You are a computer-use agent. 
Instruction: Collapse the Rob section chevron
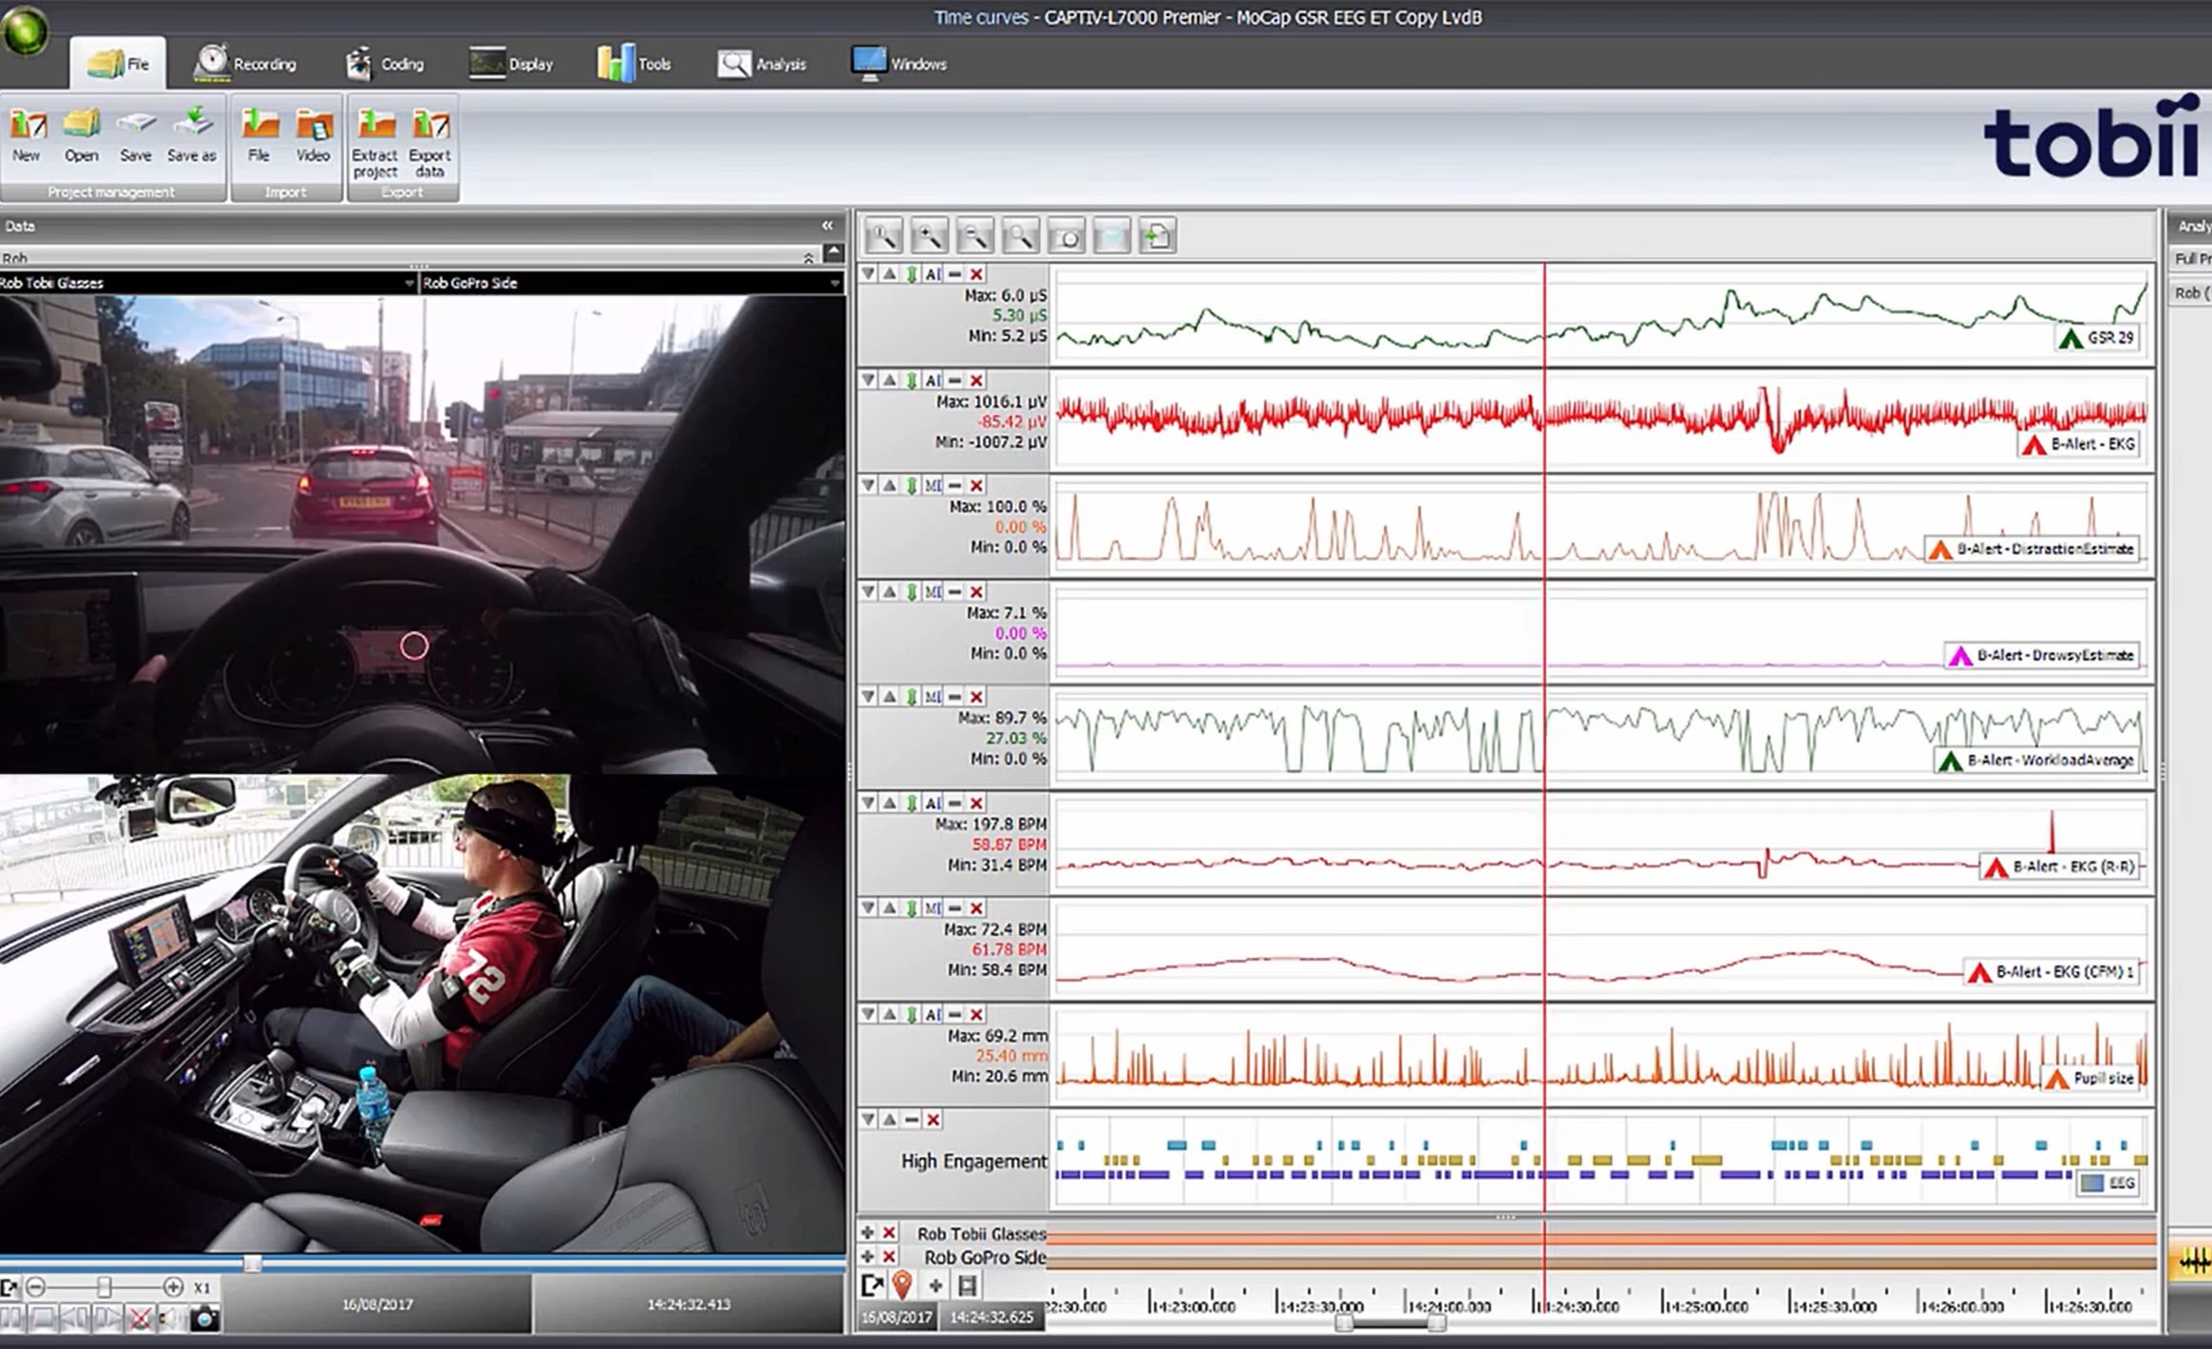click(x=808, y=257)
